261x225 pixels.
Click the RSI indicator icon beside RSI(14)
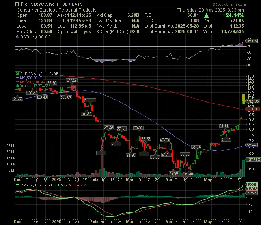18,37
